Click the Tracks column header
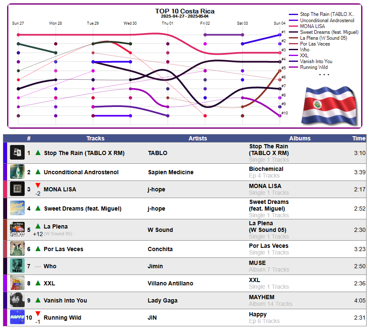Image resolution: width=367 pixels, height=328 pixels. (x=95, y=138)
